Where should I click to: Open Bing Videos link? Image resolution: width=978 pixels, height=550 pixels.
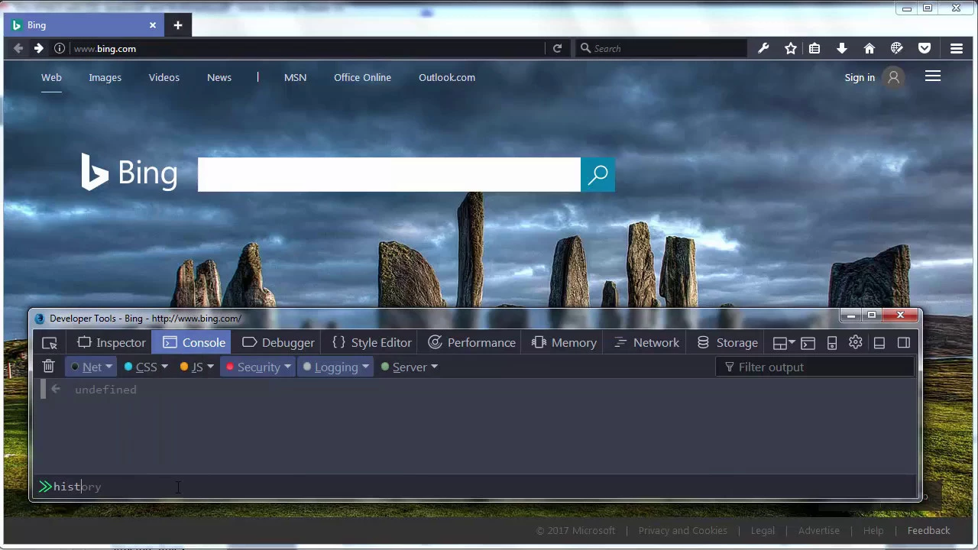[x=164, y=77]
